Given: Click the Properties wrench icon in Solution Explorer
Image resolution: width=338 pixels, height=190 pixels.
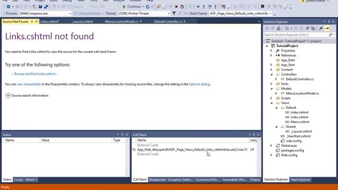Looking at the screenshot, I should click(x=321, y=28).
